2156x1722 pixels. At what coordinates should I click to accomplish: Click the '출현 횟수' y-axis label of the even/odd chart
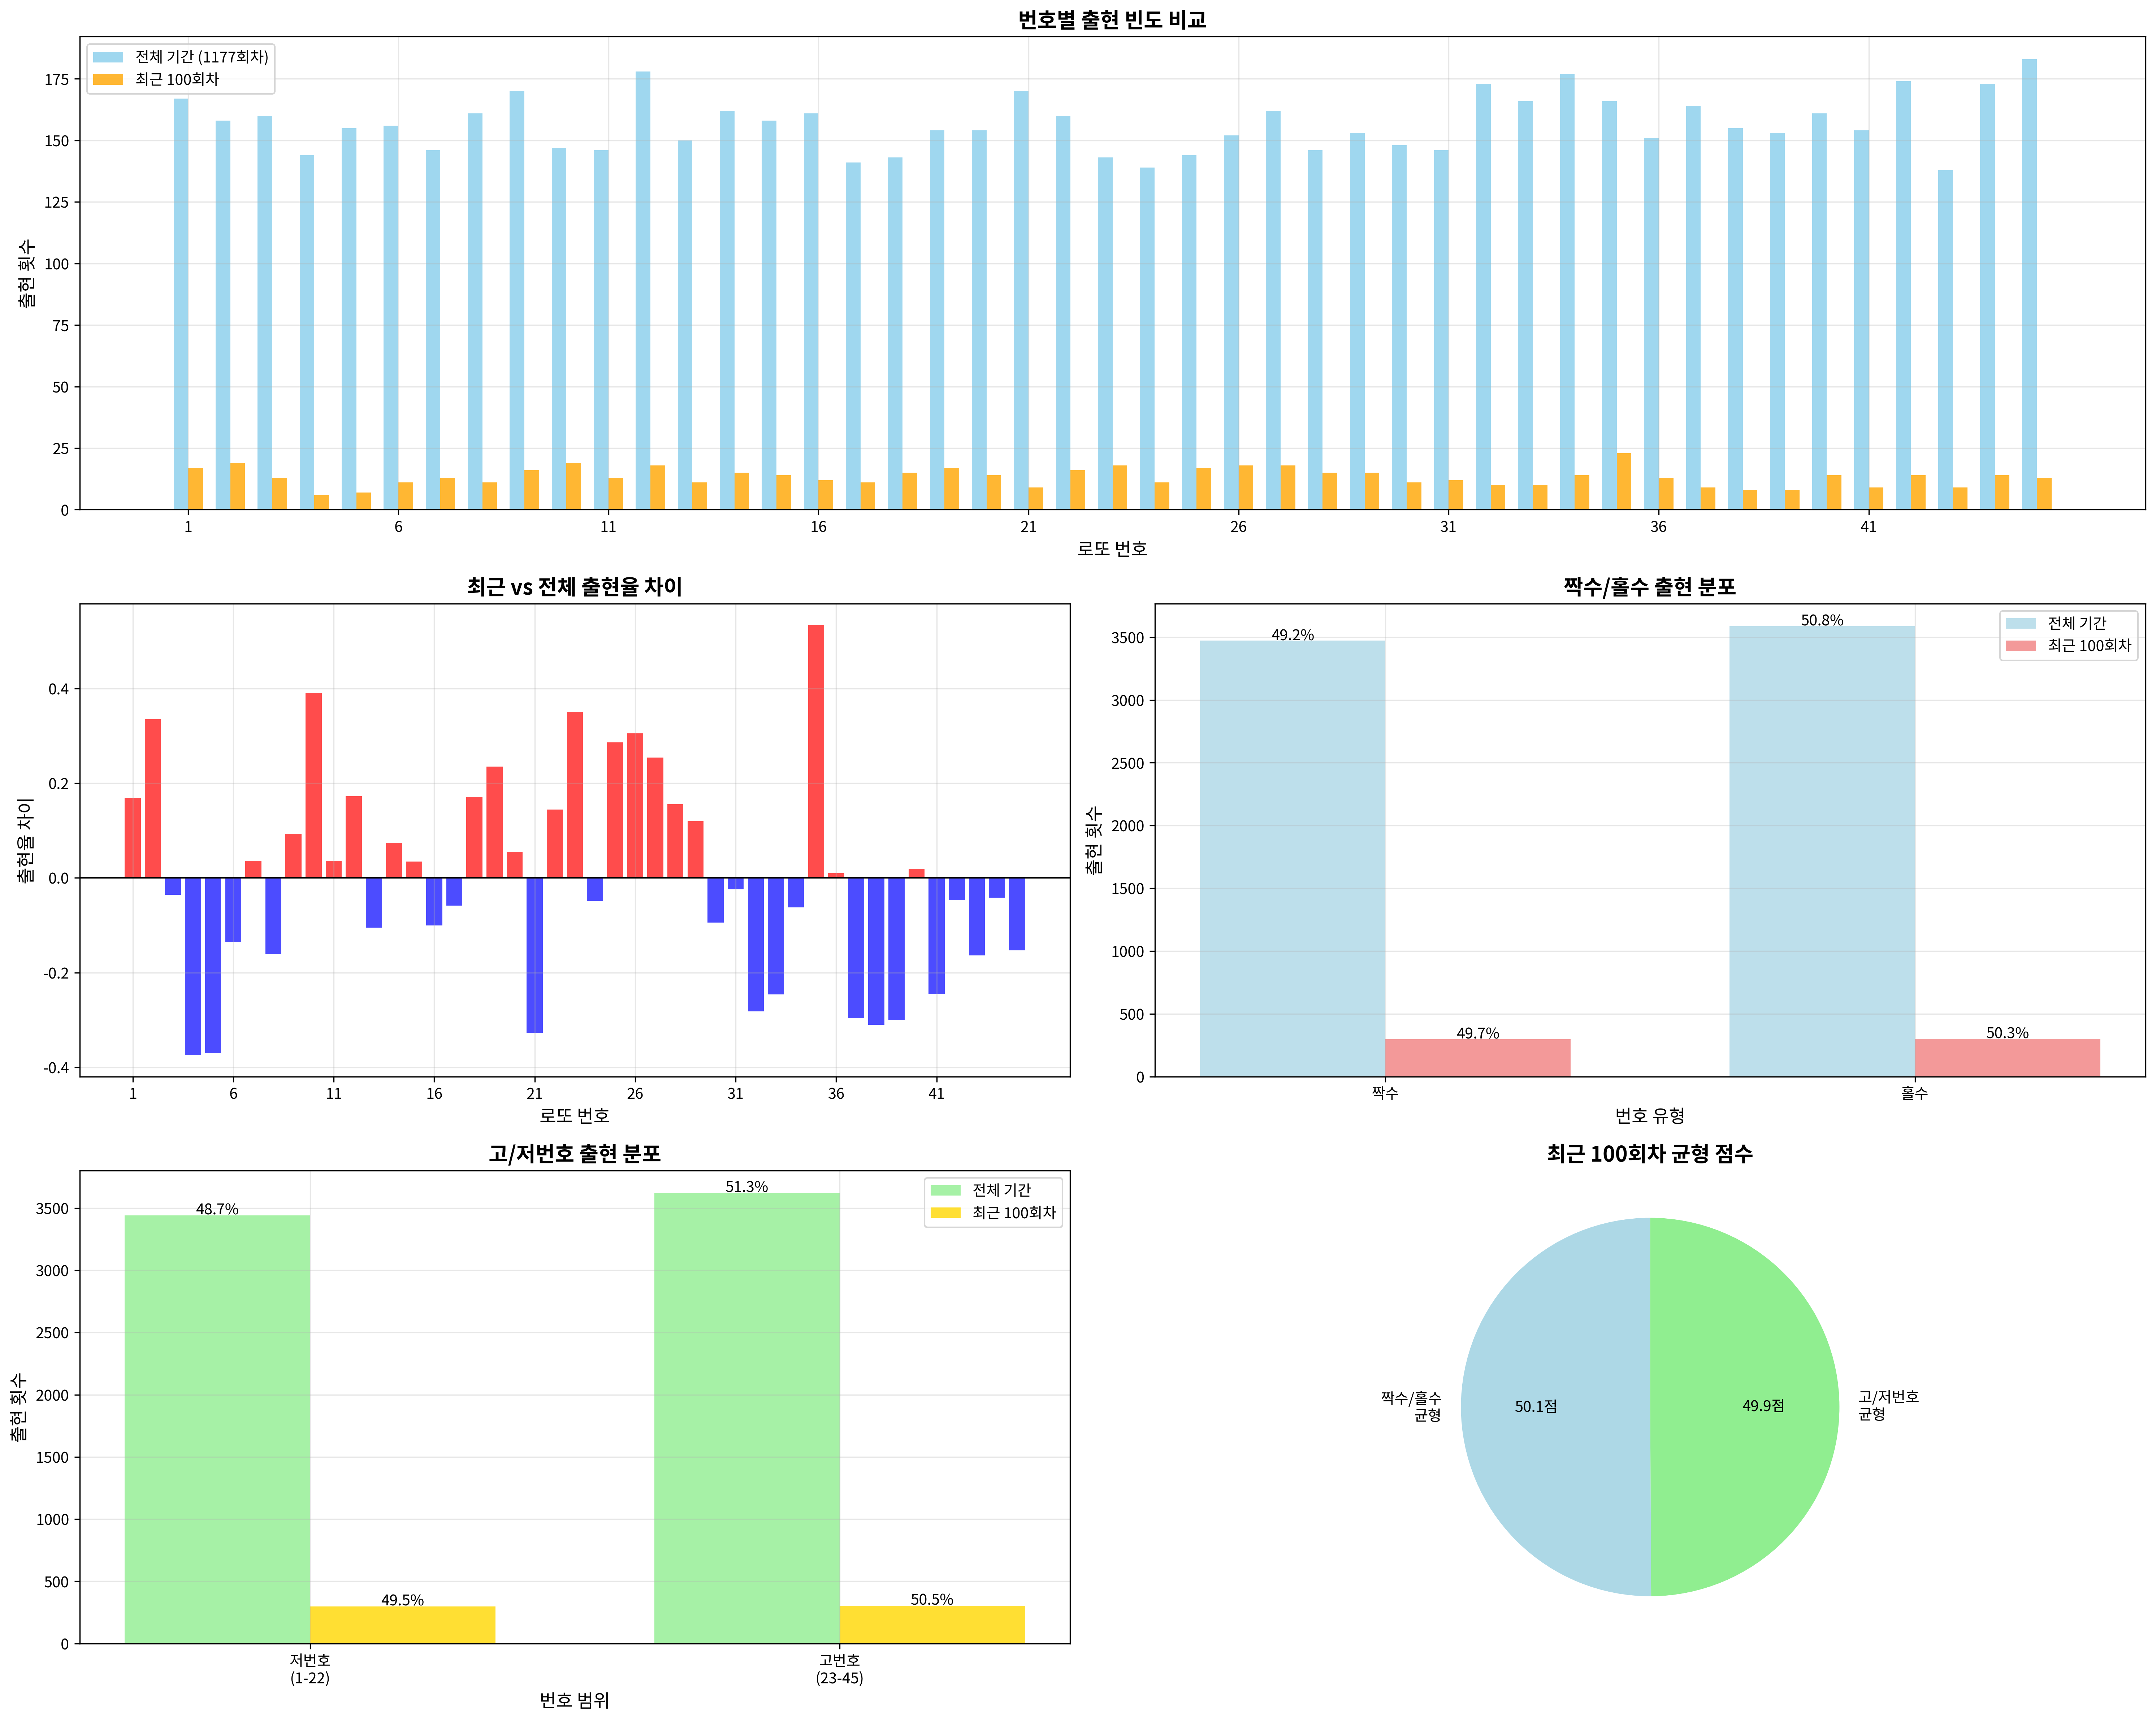1094,840
